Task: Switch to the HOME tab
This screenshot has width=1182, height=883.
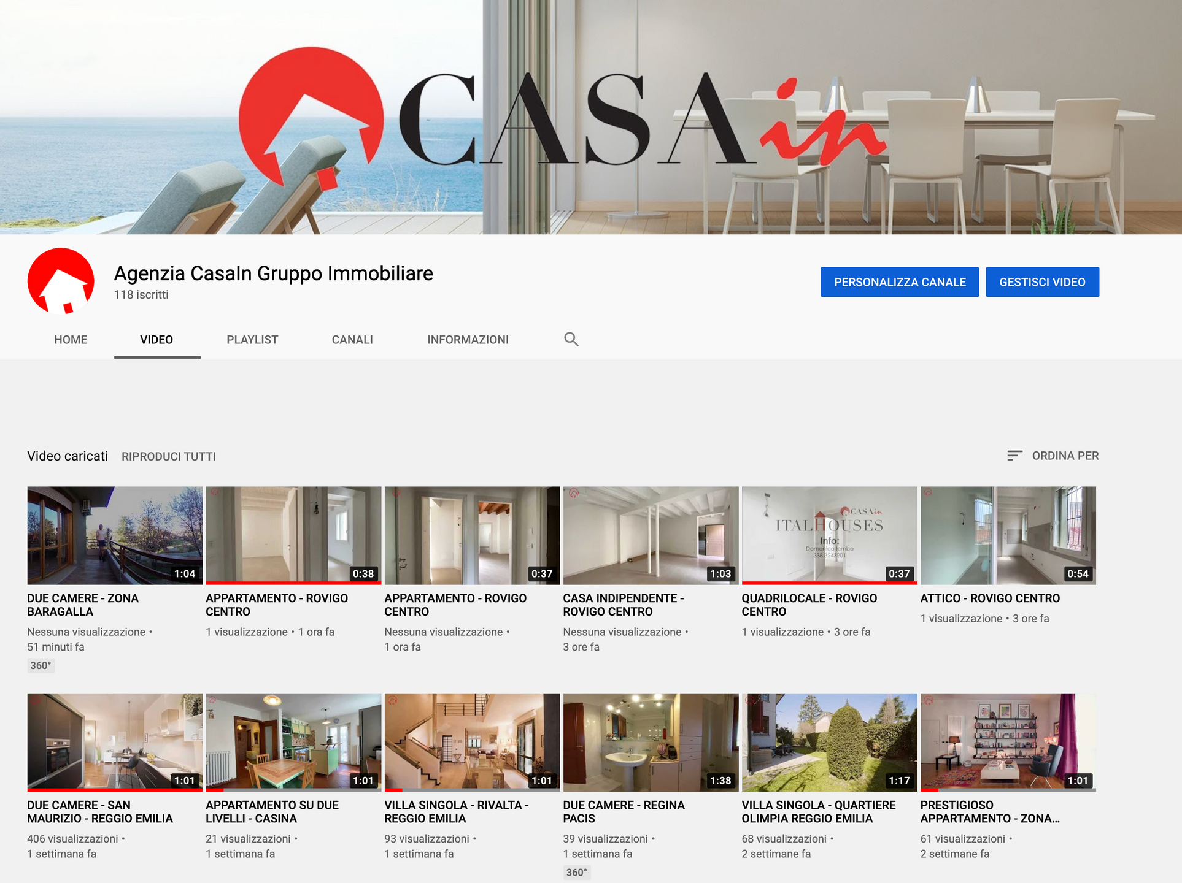Action: [x=71, y=340]
